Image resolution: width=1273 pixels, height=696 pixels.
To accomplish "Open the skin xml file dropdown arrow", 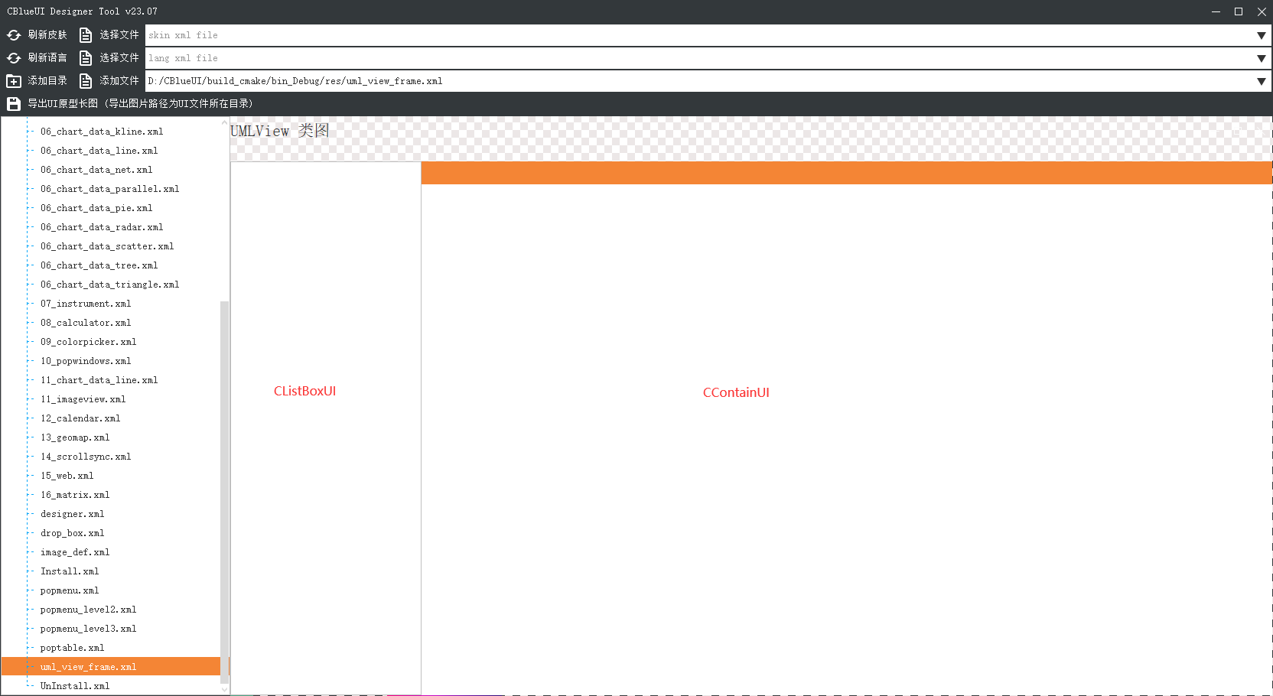I will click(x=1261, y=35).
